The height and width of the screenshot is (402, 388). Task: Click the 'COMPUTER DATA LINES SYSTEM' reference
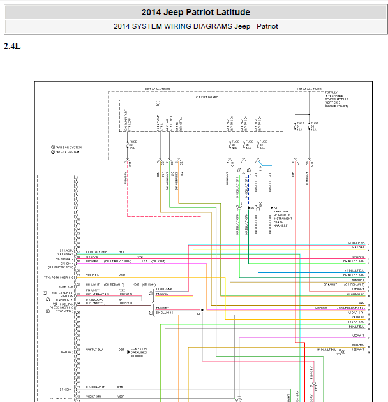pyautogui.click(x=138, y=352)
